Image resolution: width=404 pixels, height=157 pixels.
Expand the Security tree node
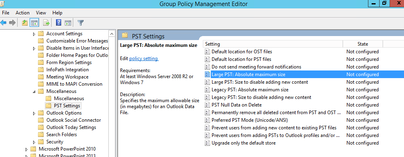coord(34,142)
